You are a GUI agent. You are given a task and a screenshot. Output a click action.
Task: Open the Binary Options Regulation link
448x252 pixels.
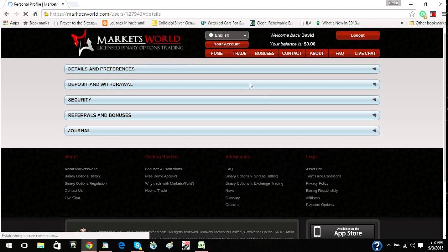[x=85, y=183]
